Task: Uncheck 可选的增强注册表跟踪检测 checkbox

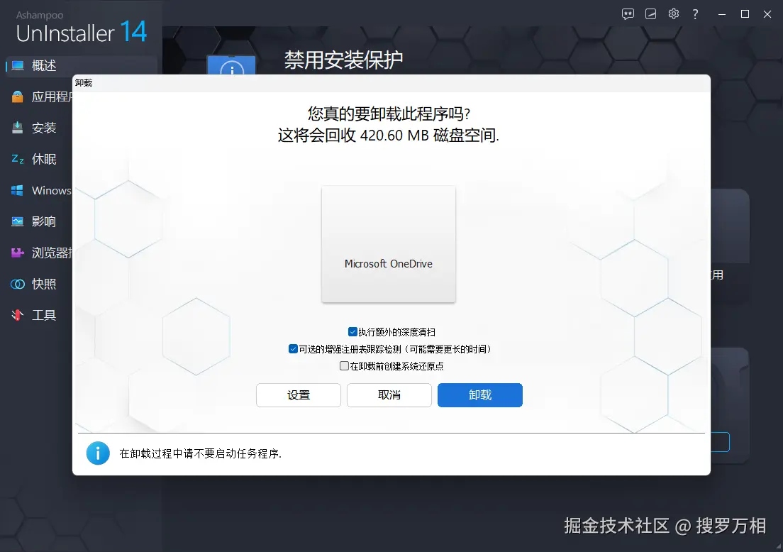Action: pyautogui.click(x=293, y=348)
